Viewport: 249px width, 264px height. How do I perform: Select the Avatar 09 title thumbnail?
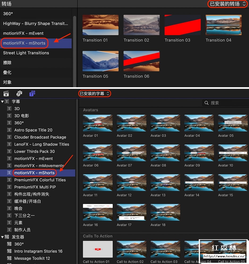(x=199, y=153)
